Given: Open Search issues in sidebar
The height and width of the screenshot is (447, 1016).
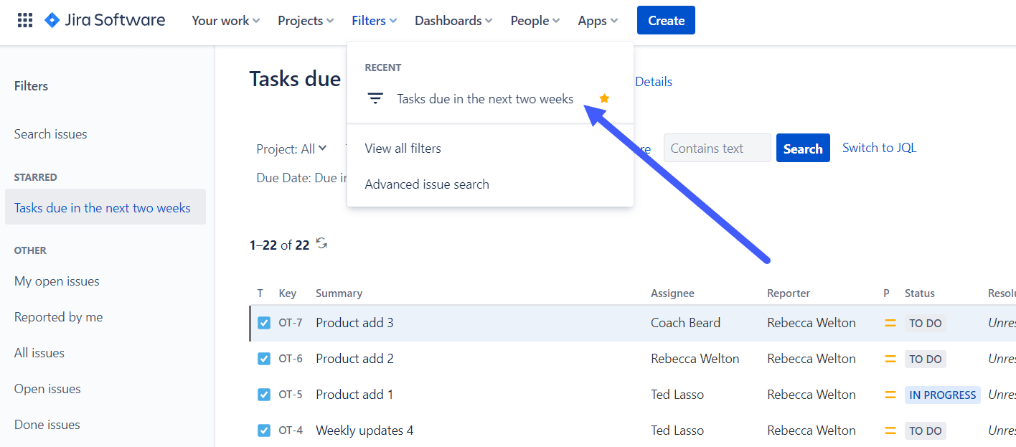Looking at the screenshot, I should (51, 134).
